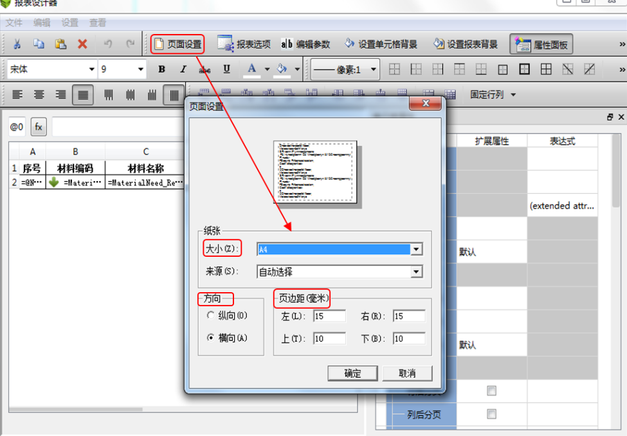This screenshot has height=436, width=627.
Task: Toggle Strikethrough formatting
Action: click(x=204, y=69)
